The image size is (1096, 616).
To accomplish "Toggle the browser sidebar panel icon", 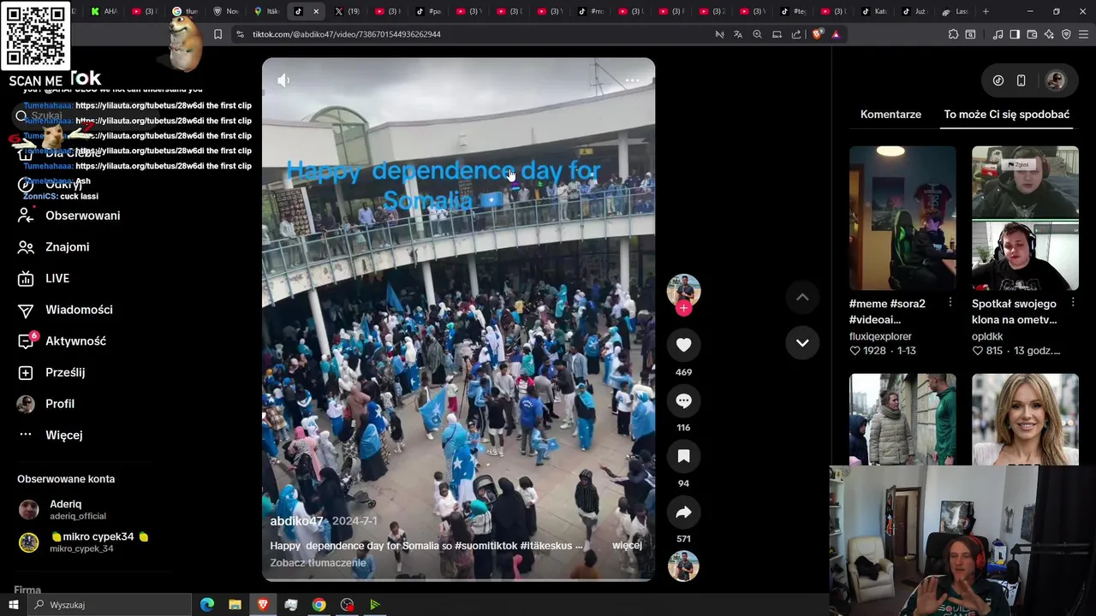I will point(1015,34).
